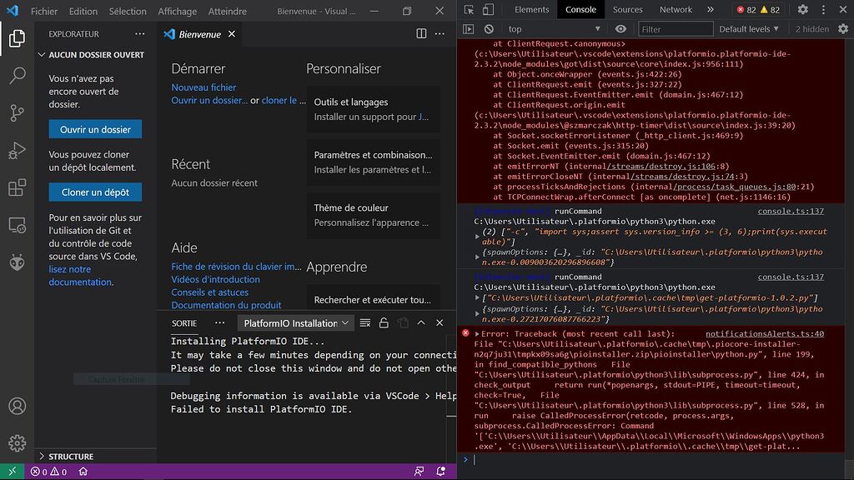Viewport: 854px width, 480px height.
Task: Click the error count badge 82
Action: pos(746,9)
